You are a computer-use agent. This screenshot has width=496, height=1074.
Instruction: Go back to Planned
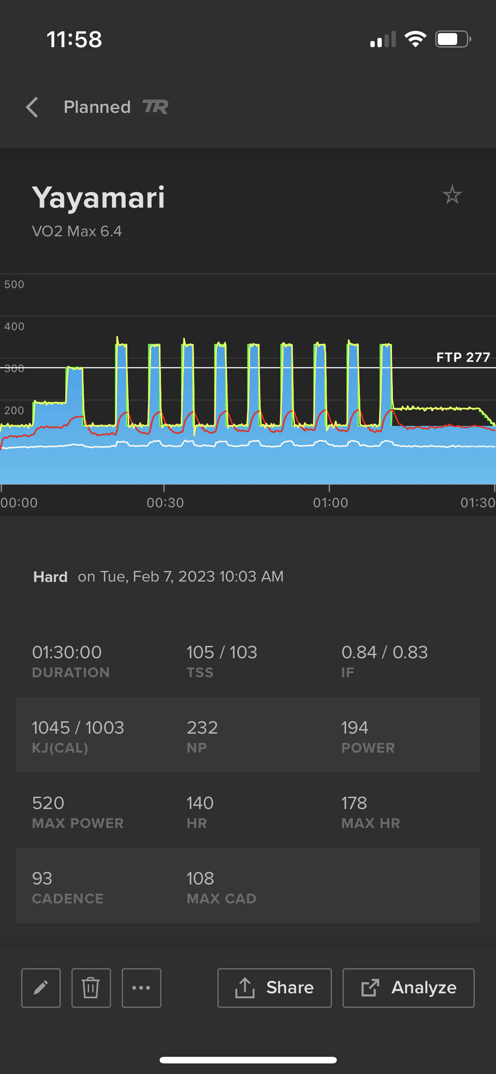coord(97,107)
